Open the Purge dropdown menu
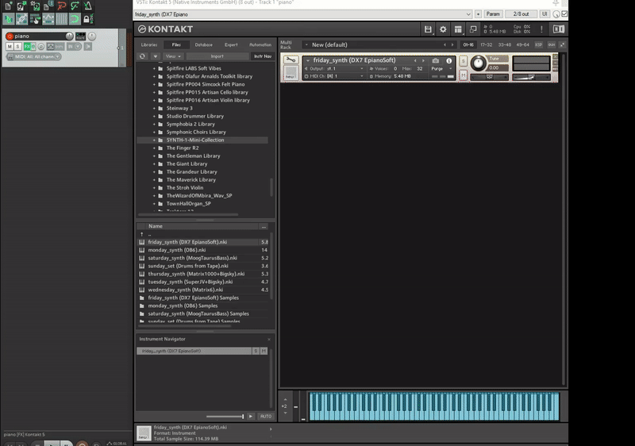 pyautogui.click(x=442, y=69)
